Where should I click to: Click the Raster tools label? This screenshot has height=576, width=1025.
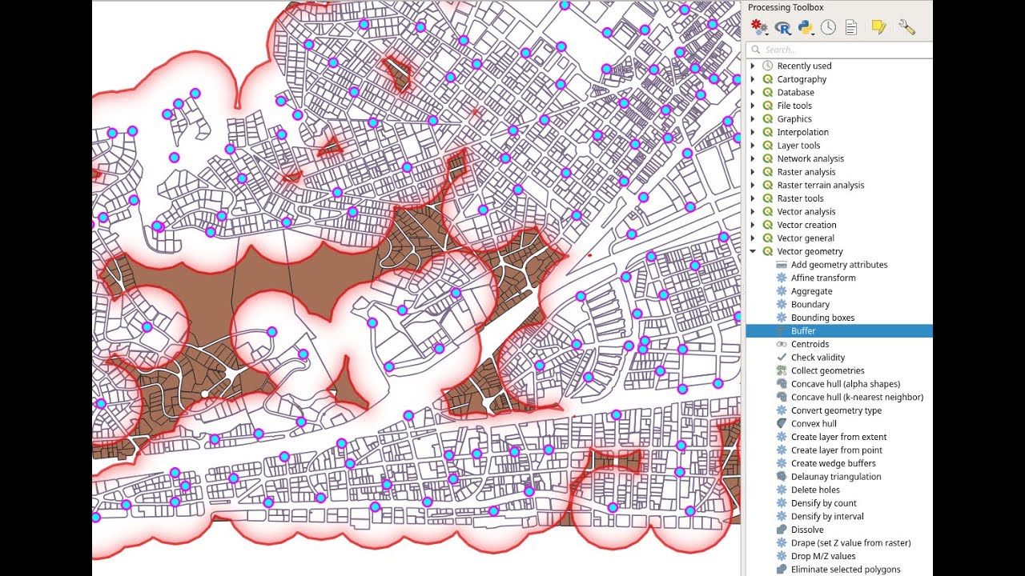click(800, 198)
